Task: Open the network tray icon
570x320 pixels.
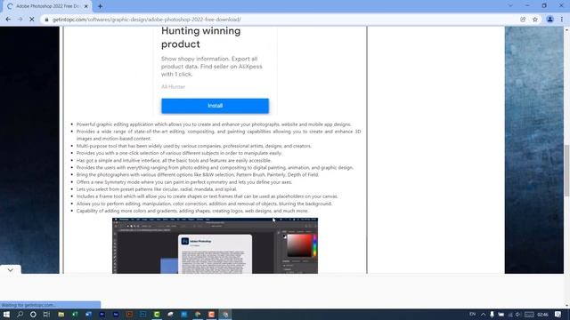Action: (x=510, y=314)
